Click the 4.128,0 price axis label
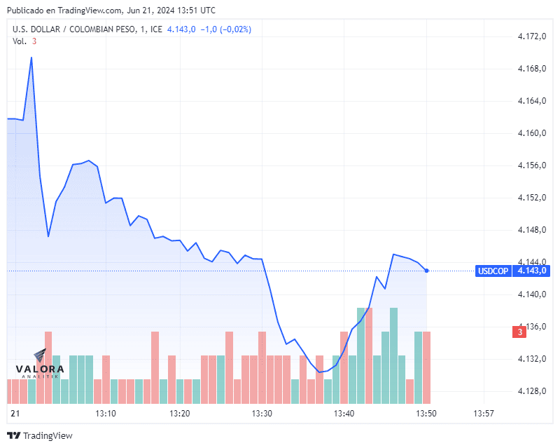 (x=532, y=391)
